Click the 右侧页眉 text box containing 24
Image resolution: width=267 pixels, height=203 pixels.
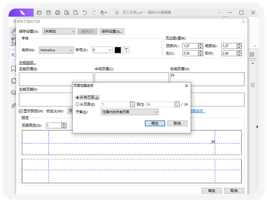[x=207, y=79]
